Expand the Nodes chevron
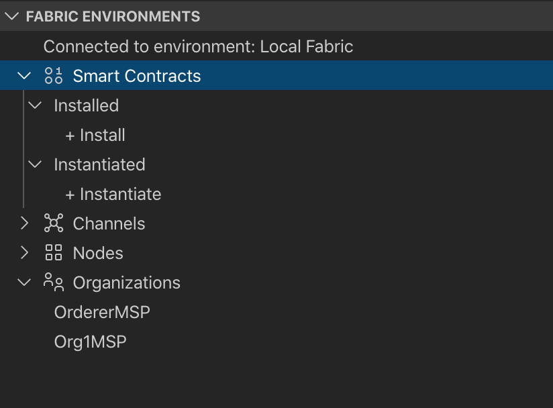The height and width of the screenshot is (408, 553). coord(24,253)
